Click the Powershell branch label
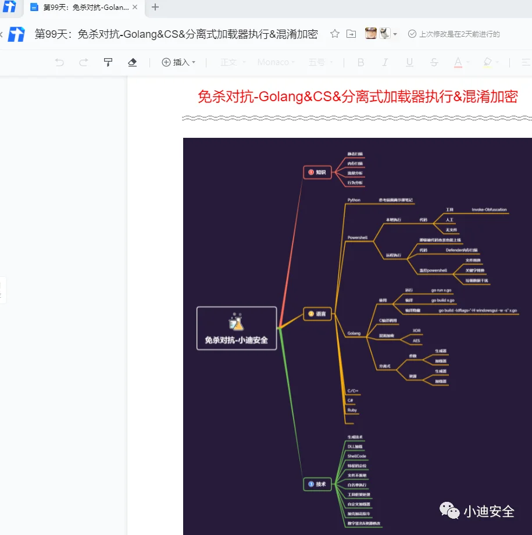This screenshot has height=535, width=532. click(357, 237)
